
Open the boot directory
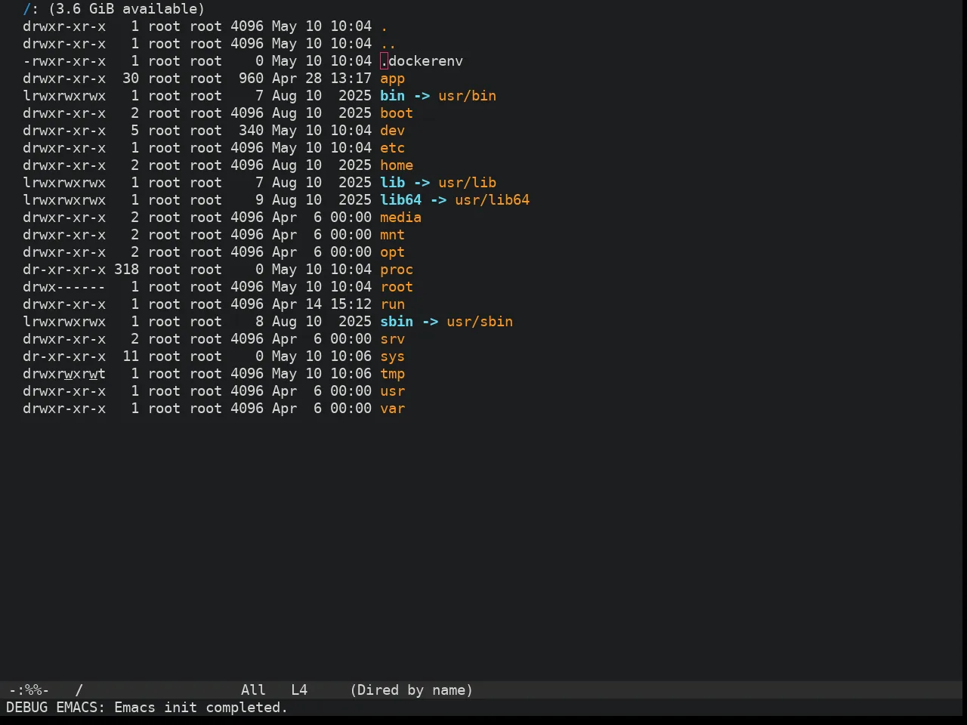pos(397,113)
